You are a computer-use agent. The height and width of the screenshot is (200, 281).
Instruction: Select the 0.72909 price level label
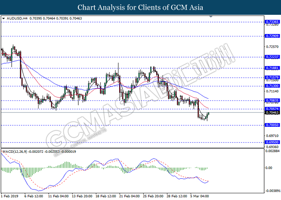(272, 36)
